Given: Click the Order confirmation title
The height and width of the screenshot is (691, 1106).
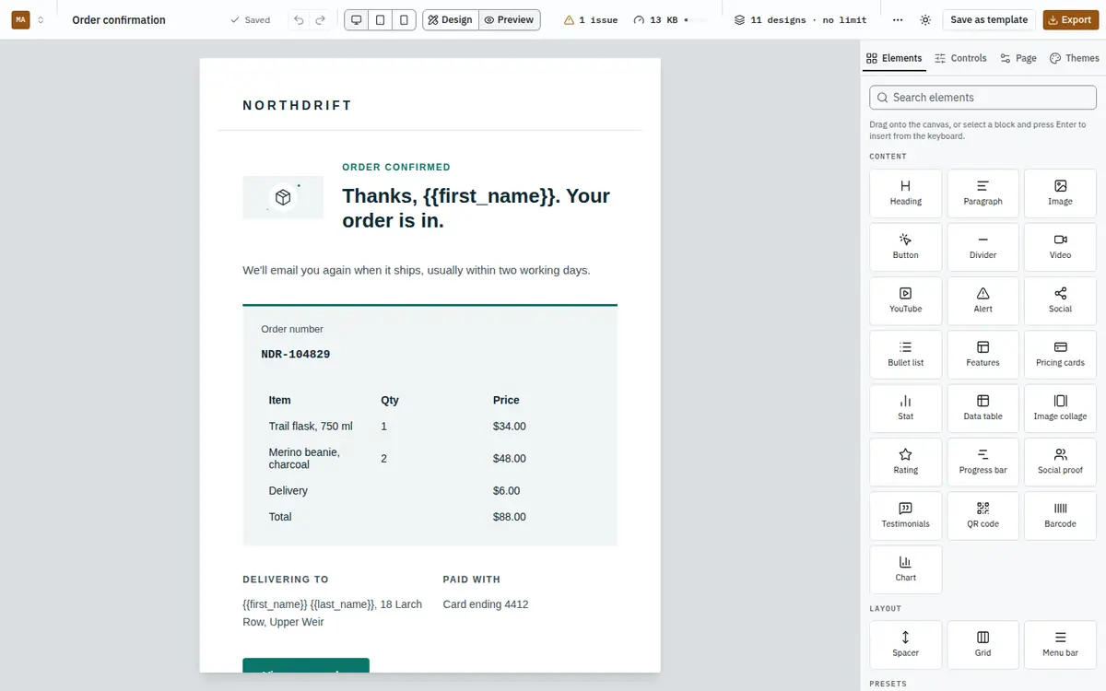Looking at the screenshot, I should pos(119,19).
